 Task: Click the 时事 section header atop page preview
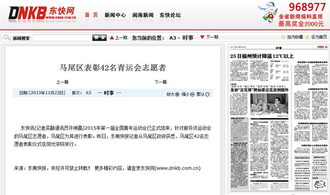(x=279, y=48)
